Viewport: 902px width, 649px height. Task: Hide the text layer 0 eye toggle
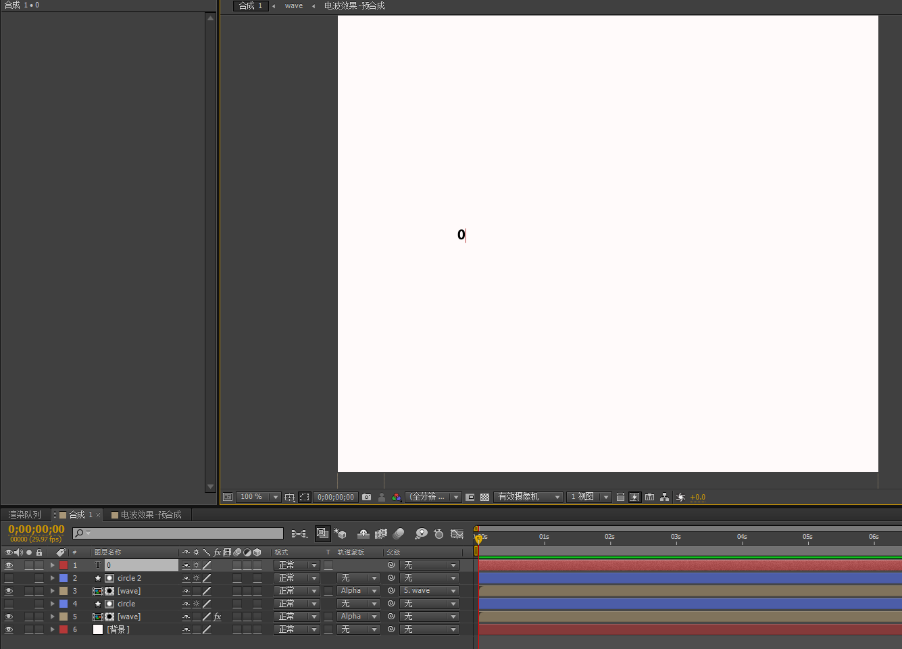[x=9, y=565]
